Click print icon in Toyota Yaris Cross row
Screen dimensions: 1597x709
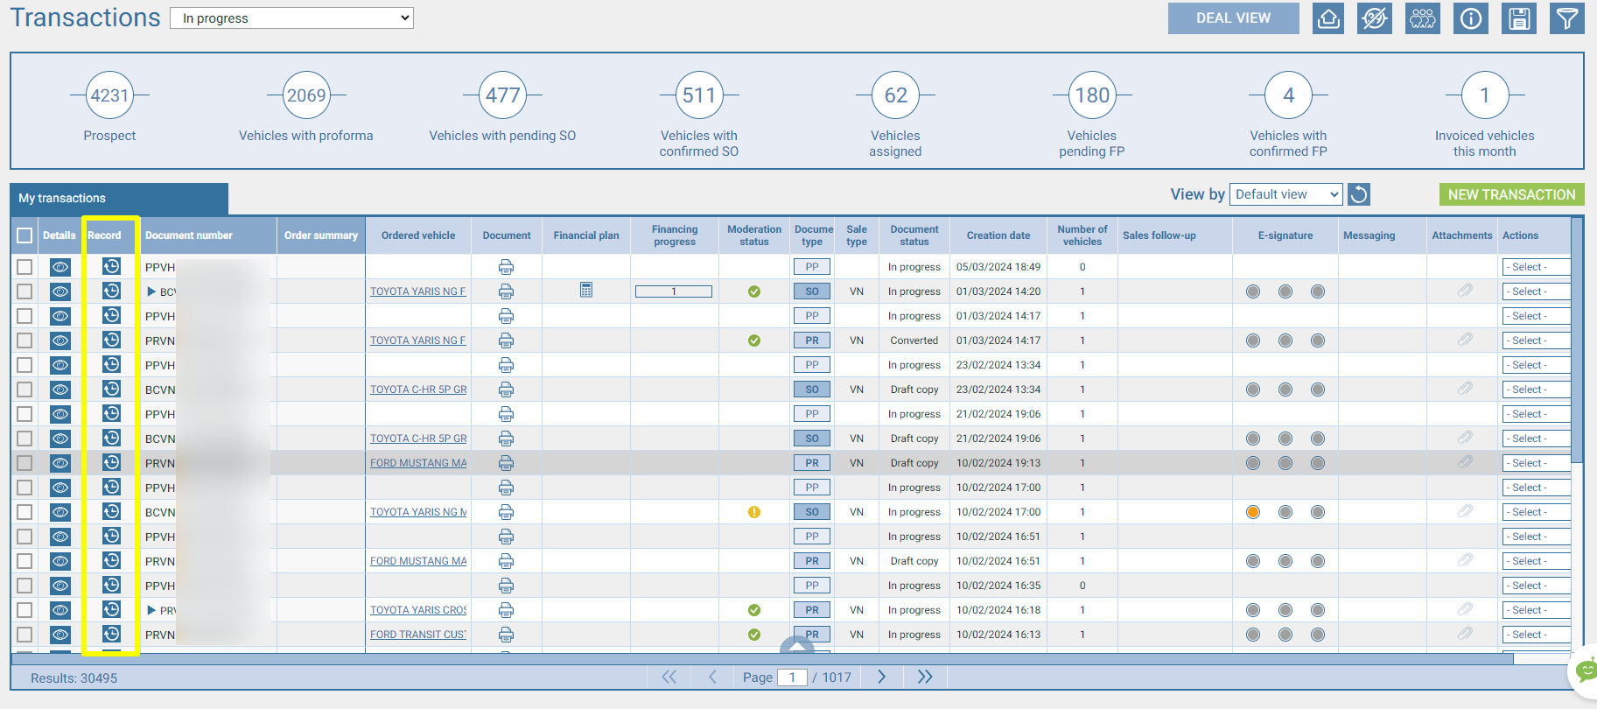tap(506, 610)
